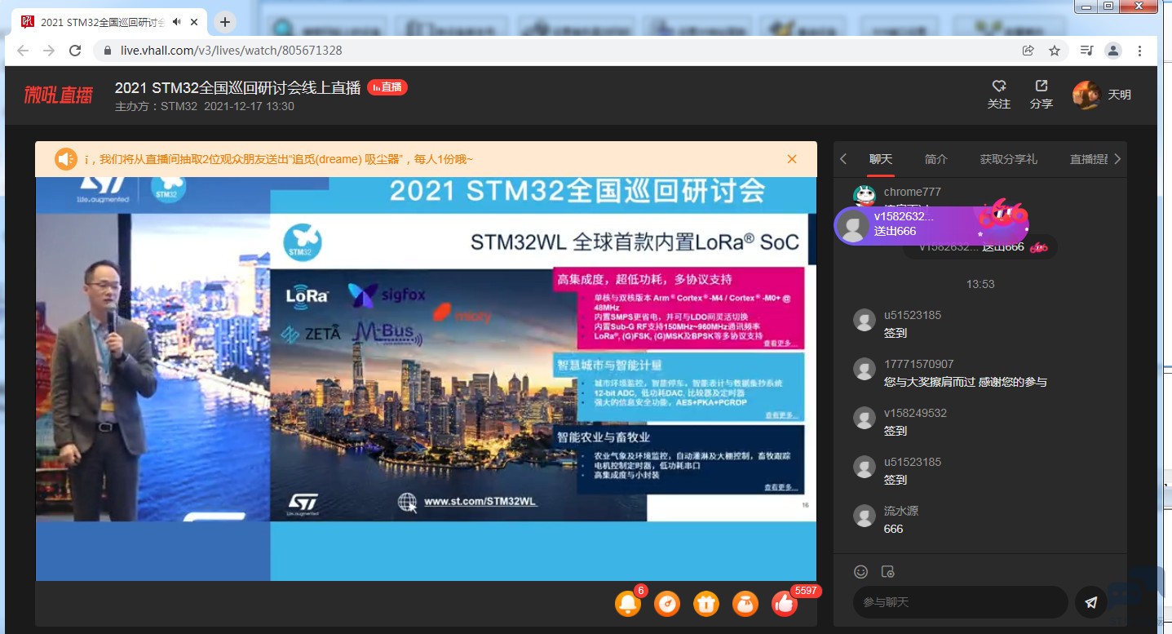1172x634 pixels.
Task: Click the 分享 share icon
Action: [x=1042, y=86]
